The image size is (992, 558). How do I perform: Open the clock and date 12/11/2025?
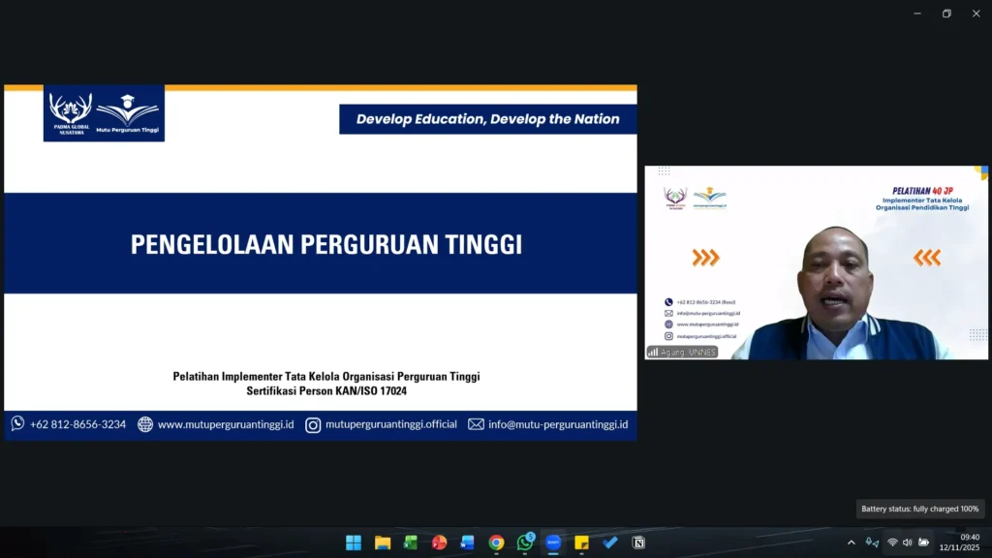(959, 542)
